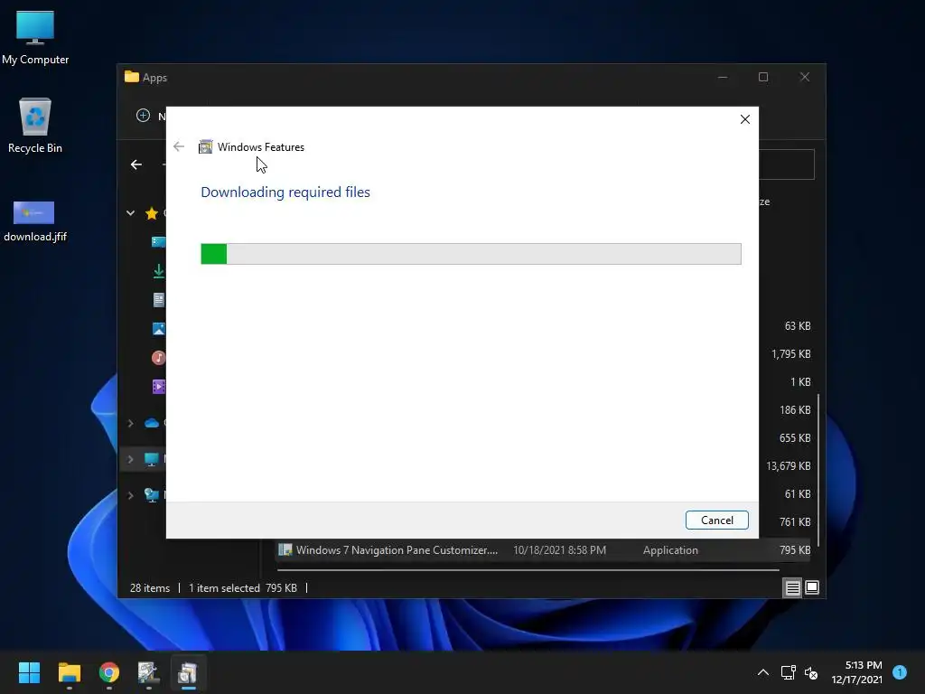925x694 pixels.
Task: Click the Apps window horizontal scrollbar
Action: (x=528, y=570)
